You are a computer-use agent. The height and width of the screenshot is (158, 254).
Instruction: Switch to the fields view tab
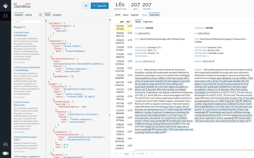(138, 22)
